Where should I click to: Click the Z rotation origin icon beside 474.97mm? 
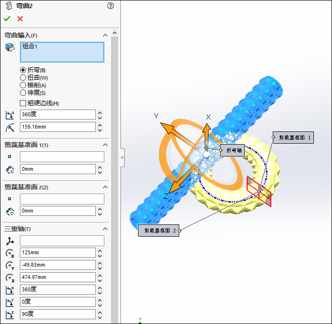(x=10, y=278)
